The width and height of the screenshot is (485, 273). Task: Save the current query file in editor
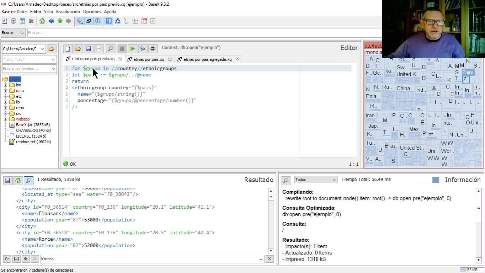[x=88, y=48]
